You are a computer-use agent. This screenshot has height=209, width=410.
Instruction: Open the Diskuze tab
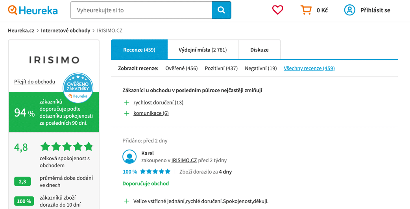[259, 50]
